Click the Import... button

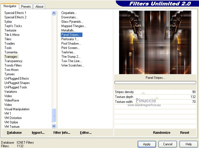(38, 132)
